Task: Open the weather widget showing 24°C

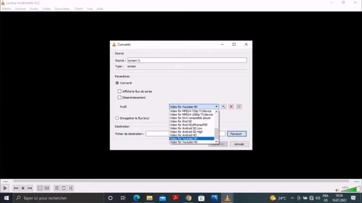Action: tap(278, 198)
